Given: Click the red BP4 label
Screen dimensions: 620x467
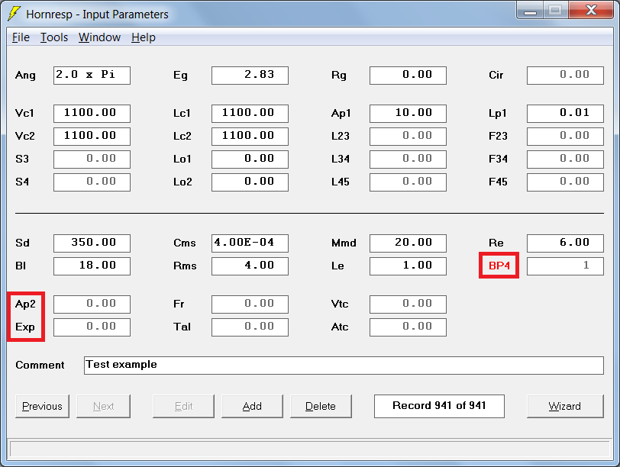Looking at the screenshot, I should point(499,266).
